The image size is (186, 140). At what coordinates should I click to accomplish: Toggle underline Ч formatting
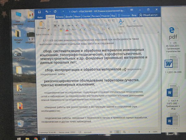coord(62,26)
